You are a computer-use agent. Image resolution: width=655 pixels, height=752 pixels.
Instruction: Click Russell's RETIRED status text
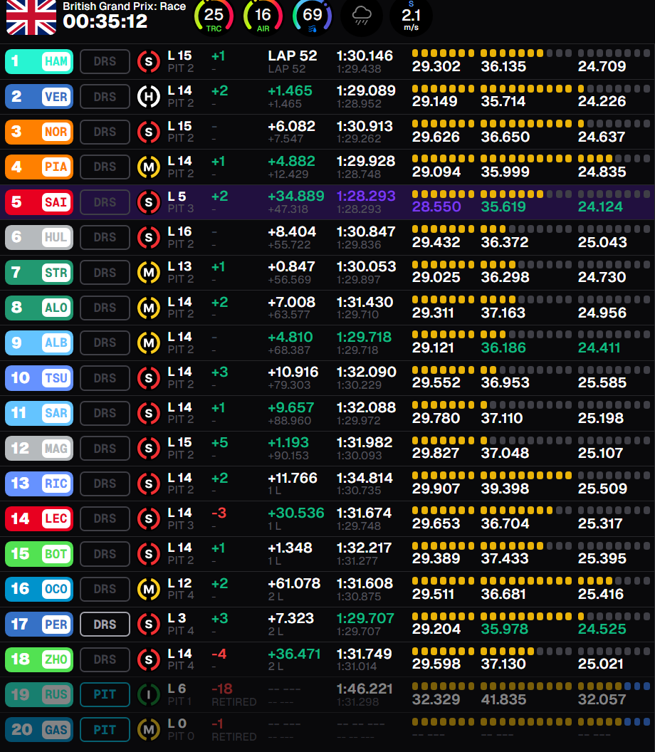coord(234,701)
